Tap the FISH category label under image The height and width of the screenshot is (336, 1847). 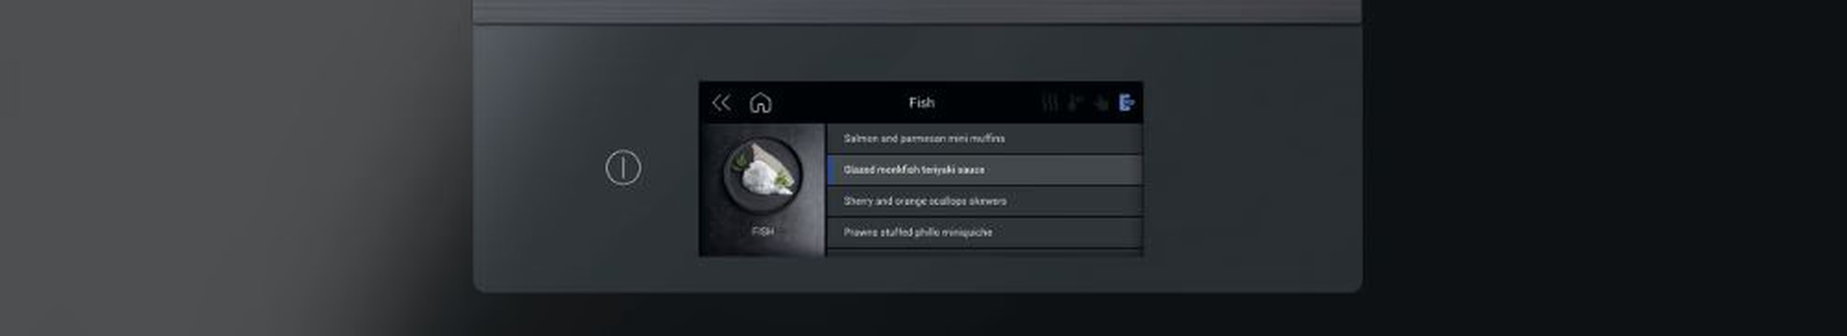pos(762,231)
